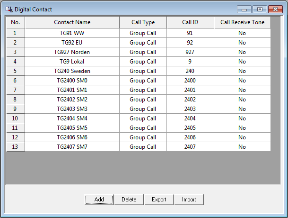Screen dimensions: 288x218
Task: Edit the TG91 WW contact name cell
Action: pos(72,33)
